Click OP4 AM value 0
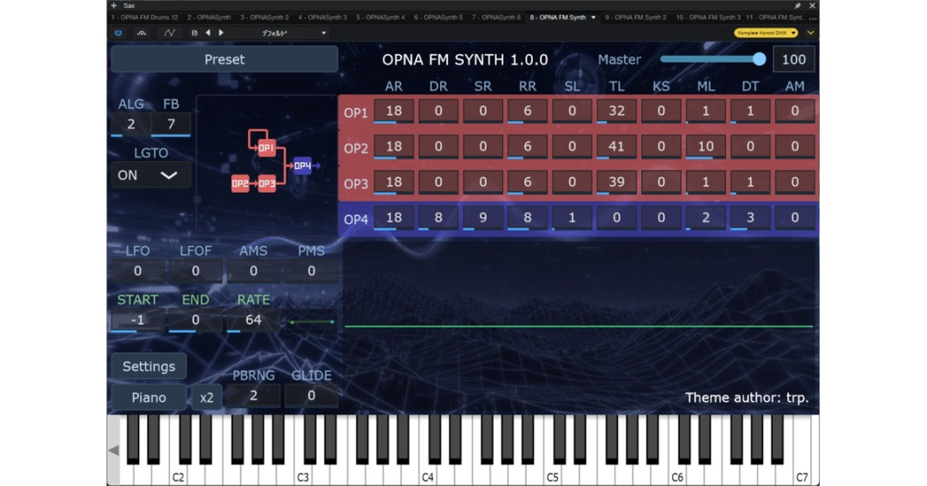 point(795,218)
